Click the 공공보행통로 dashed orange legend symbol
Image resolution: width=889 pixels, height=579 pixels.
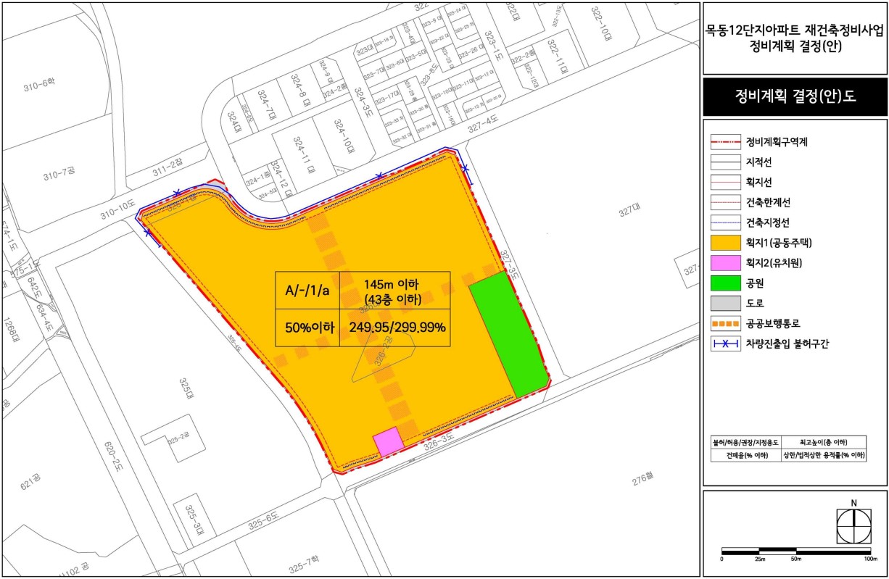click(725, 323)
